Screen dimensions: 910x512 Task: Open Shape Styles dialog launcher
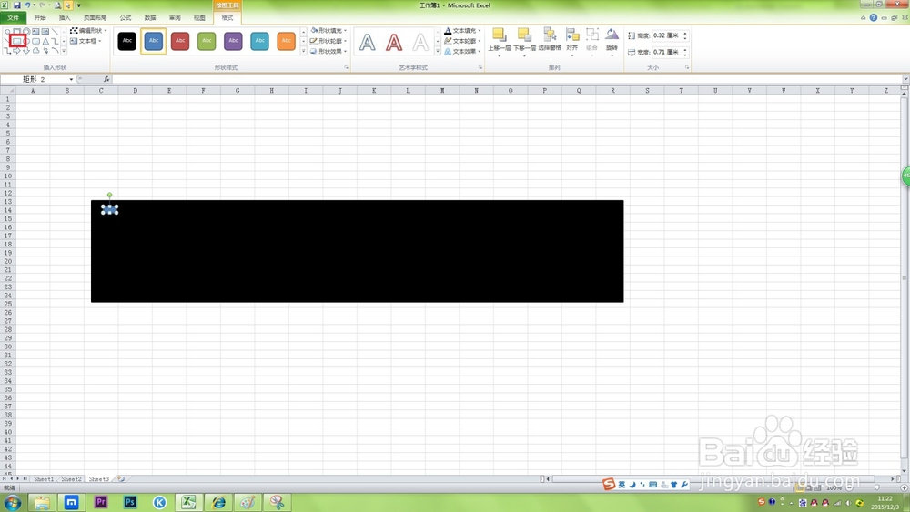tap(347, 68)
